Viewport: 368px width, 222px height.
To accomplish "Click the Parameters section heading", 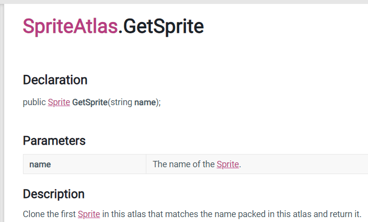I will pos(54,141).
